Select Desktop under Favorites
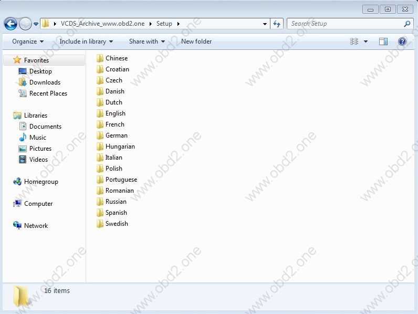418x314 pixels. pos(40,71)
